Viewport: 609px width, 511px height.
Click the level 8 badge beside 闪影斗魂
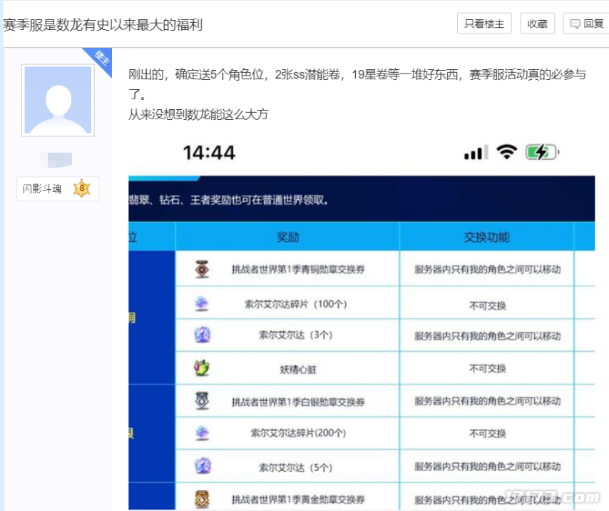[x=81, y=189]
